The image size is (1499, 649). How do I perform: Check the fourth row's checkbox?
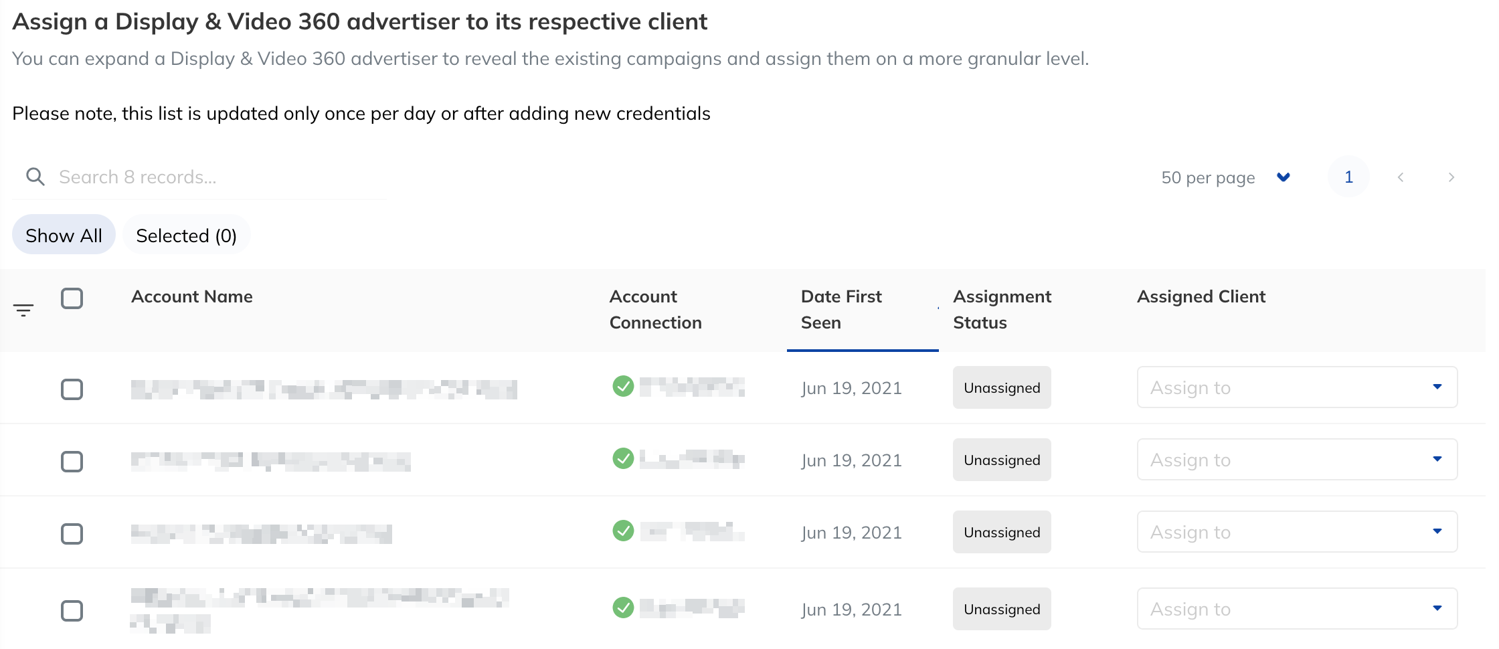click(72, 611)
